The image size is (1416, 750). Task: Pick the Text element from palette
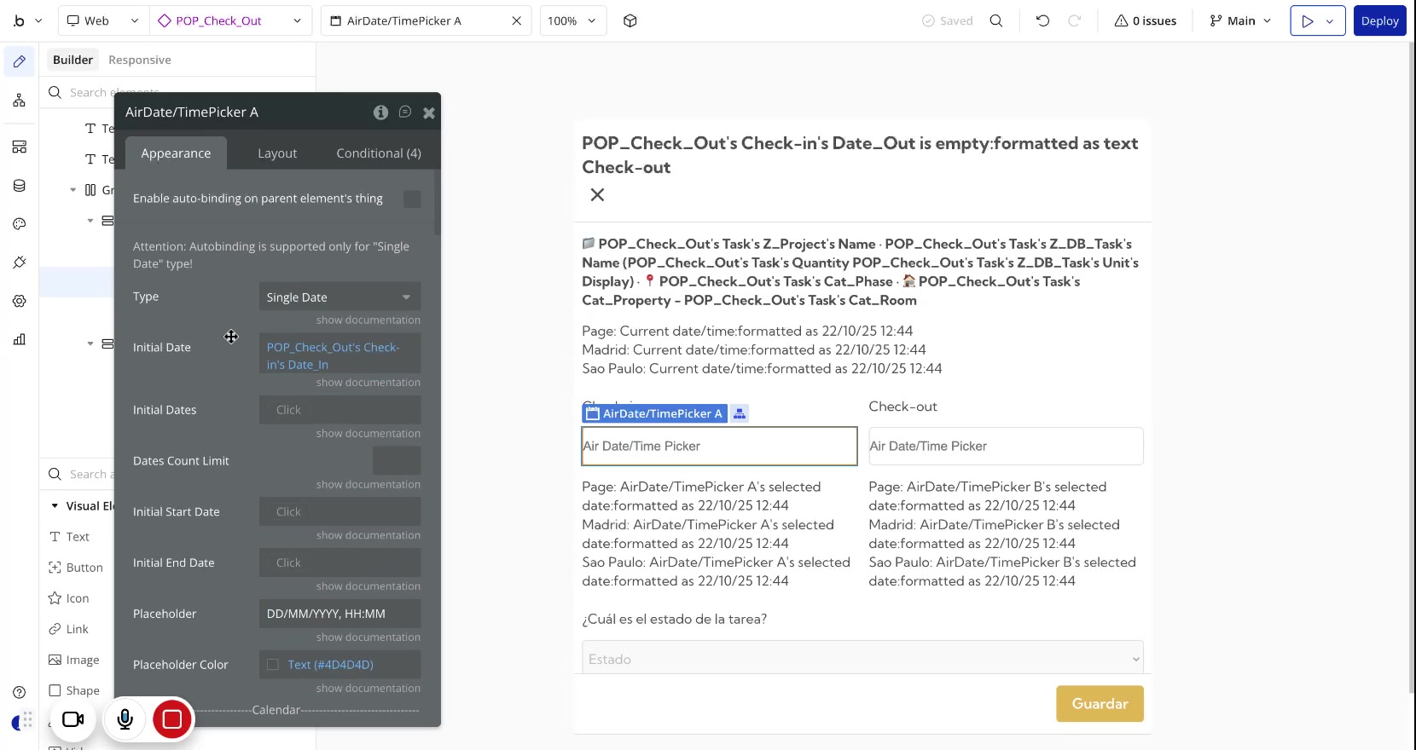point(69,537)
